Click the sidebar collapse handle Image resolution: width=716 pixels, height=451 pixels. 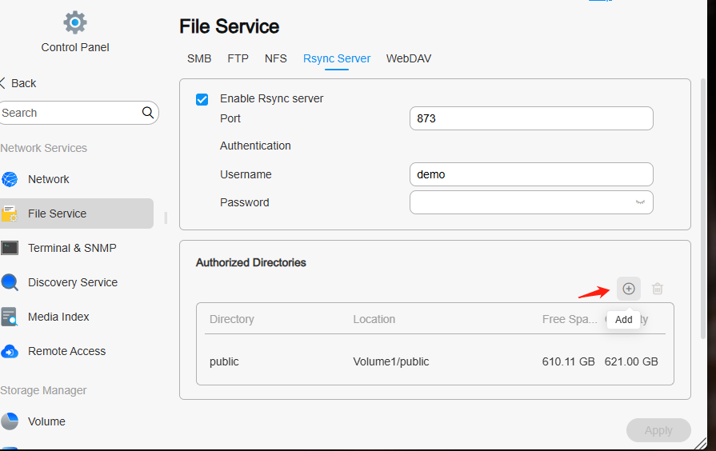point(166,218)
